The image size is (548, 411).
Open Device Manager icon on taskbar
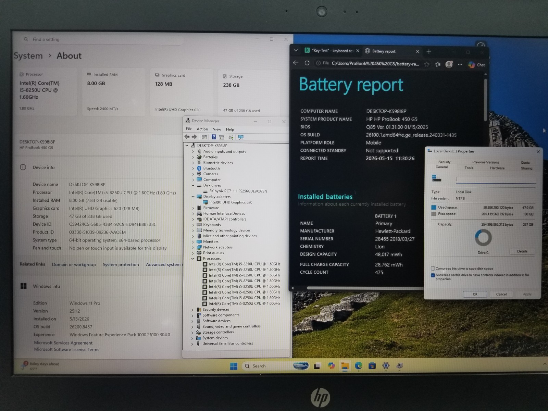[x=399, y=366]
